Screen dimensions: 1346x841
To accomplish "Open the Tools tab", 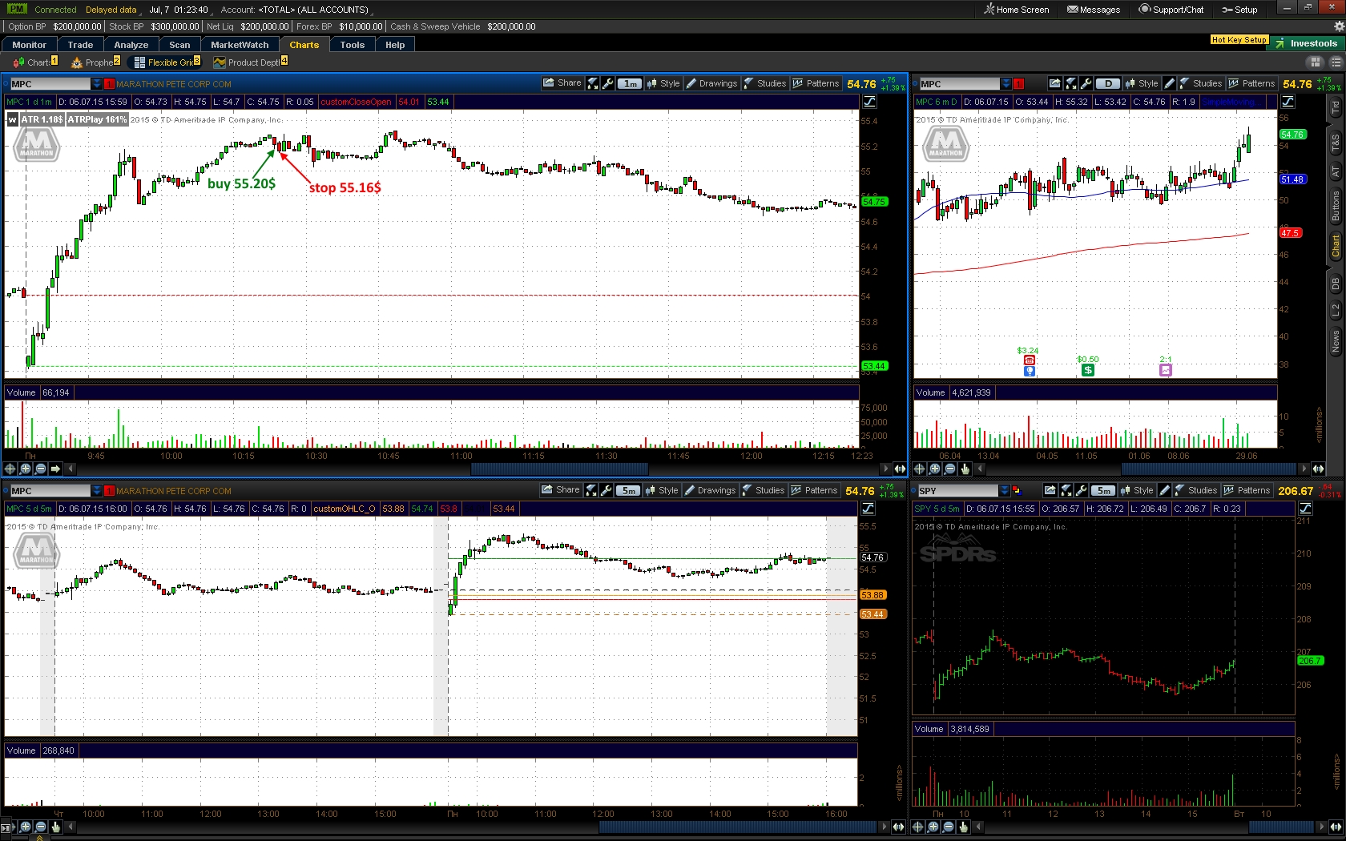I will (x=352, y=45).
